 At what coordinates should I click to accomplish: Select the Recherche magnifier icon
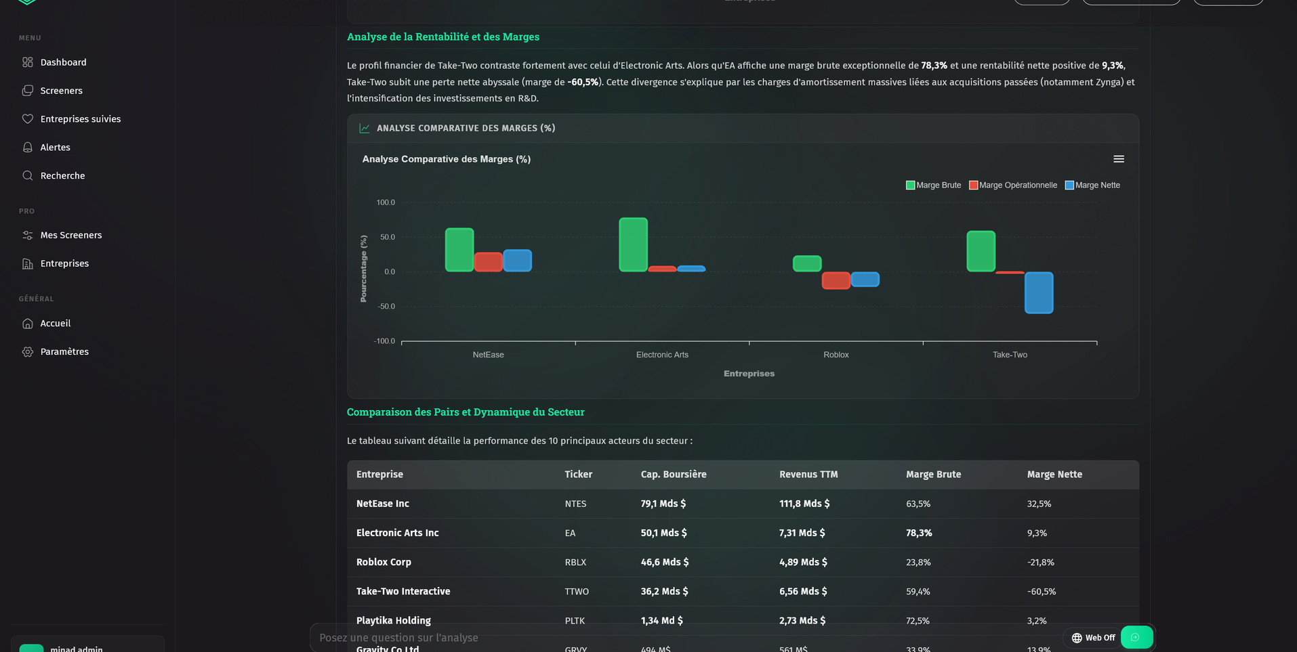coord(28,175)
